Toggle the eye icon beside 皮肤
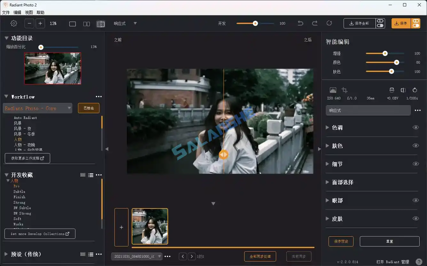 coord(416,218)
